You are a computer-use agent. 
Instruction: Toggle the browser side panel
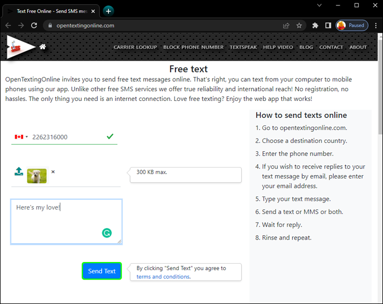(328, 26)
